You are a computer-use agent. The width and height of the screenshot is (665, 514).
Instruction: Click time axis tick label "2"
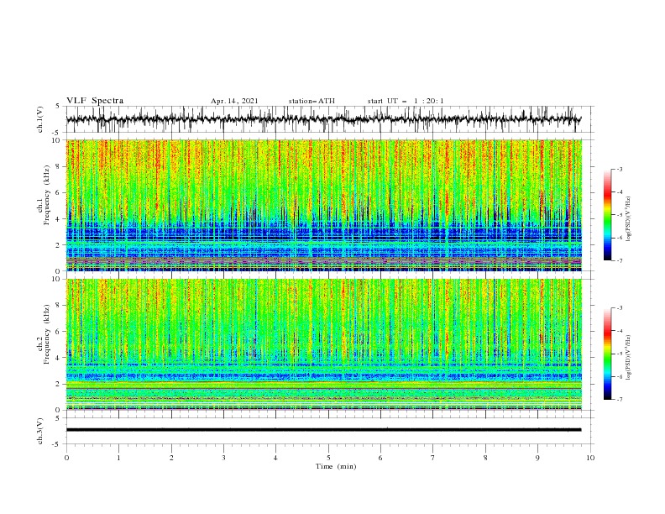171,458
